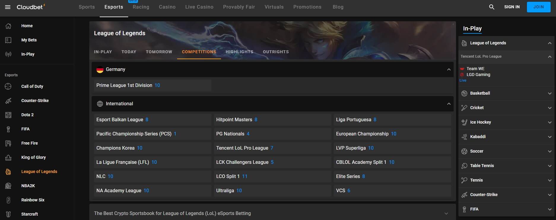Viewport: 556px width, 220px height.
Task: Collapse the Germany section chevron
Action: [449, 69]
